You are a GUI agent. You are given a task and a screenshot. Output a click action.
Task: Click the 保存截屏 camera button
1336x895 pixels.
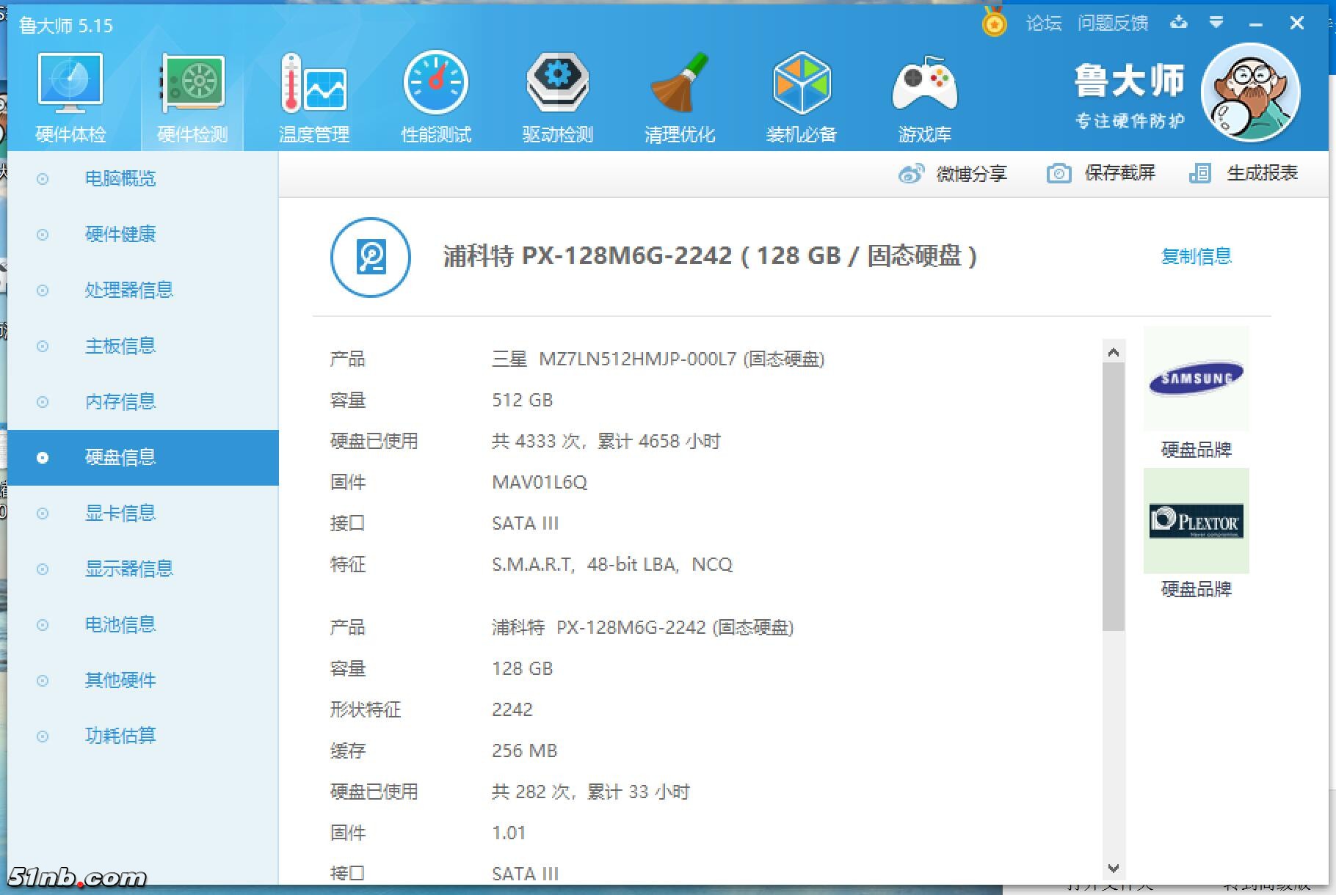[x=1101, y=173]
